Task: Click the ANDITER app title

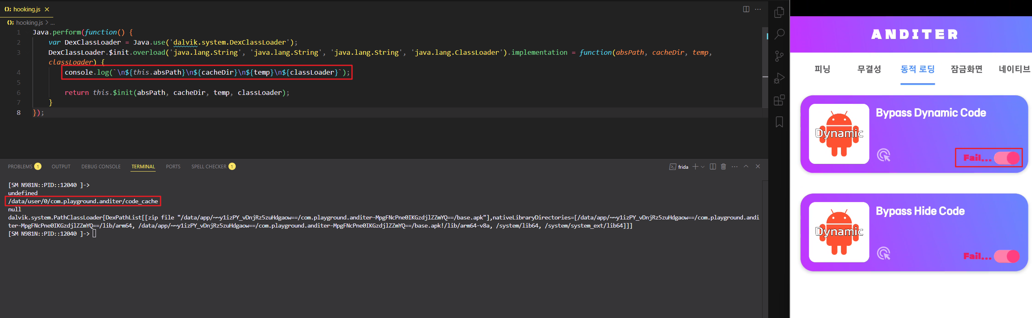Action: click(x=915, y=34)
